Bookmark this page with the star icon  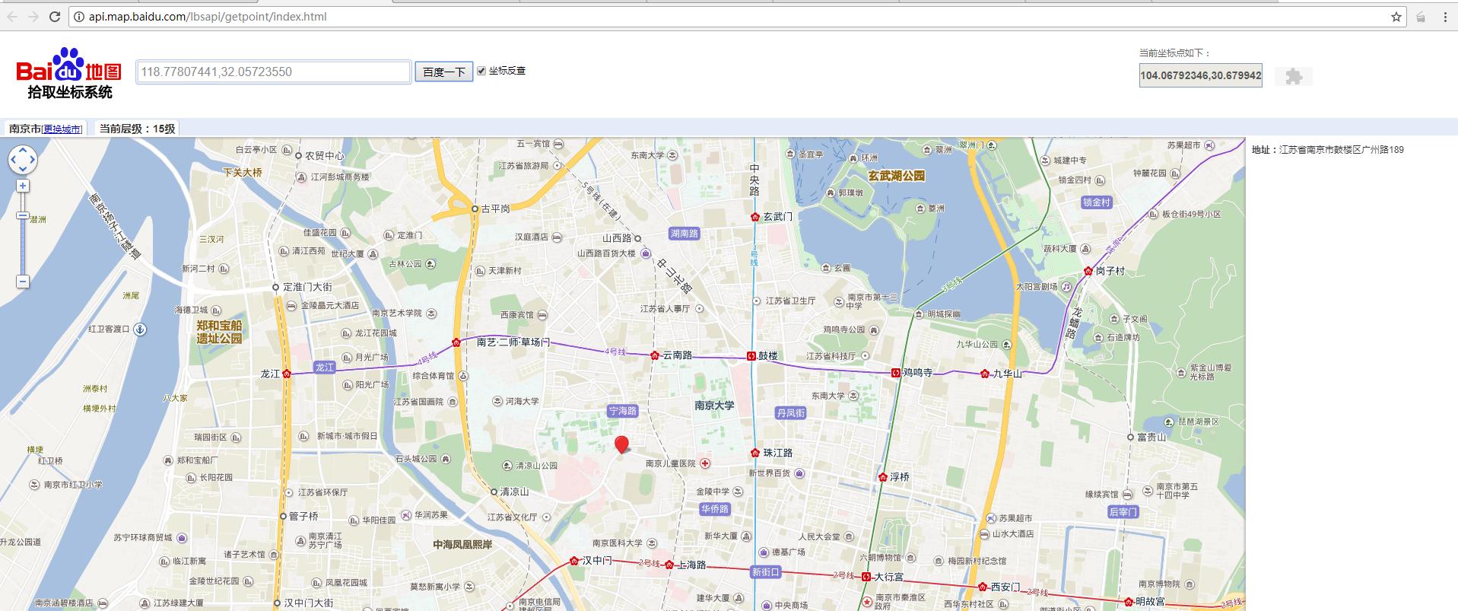pos(1396,17)
